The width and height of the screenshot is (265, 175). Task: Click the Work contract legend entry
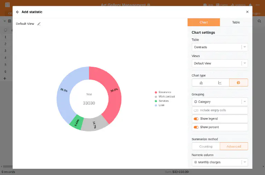pos(165,96)
